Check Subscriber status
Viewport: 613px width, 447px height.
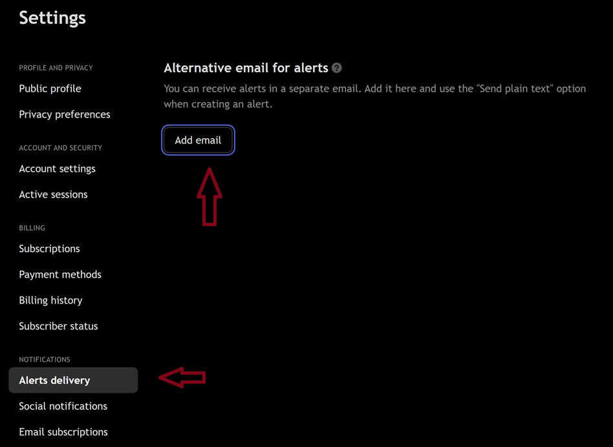tap(58, 326)
